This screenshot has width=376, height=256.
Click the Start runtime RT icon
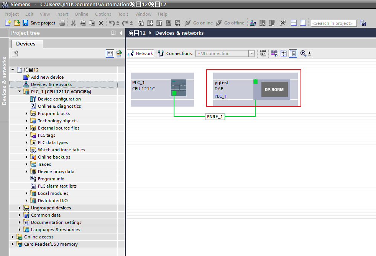click(177, 23)
